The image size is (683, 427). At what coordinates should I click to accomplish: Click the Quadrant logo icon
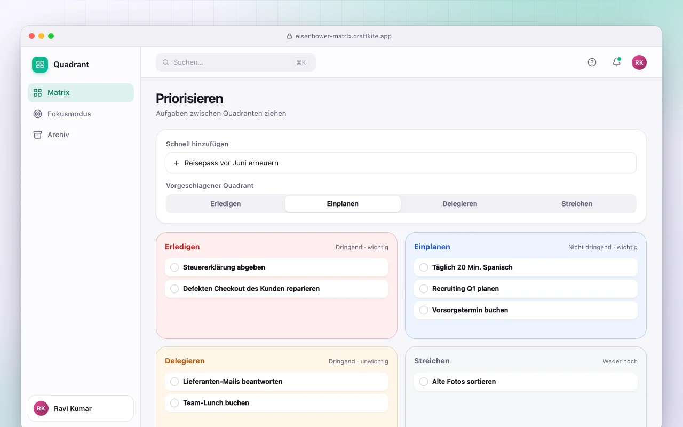pyautogui.click(x=40, y=65)
